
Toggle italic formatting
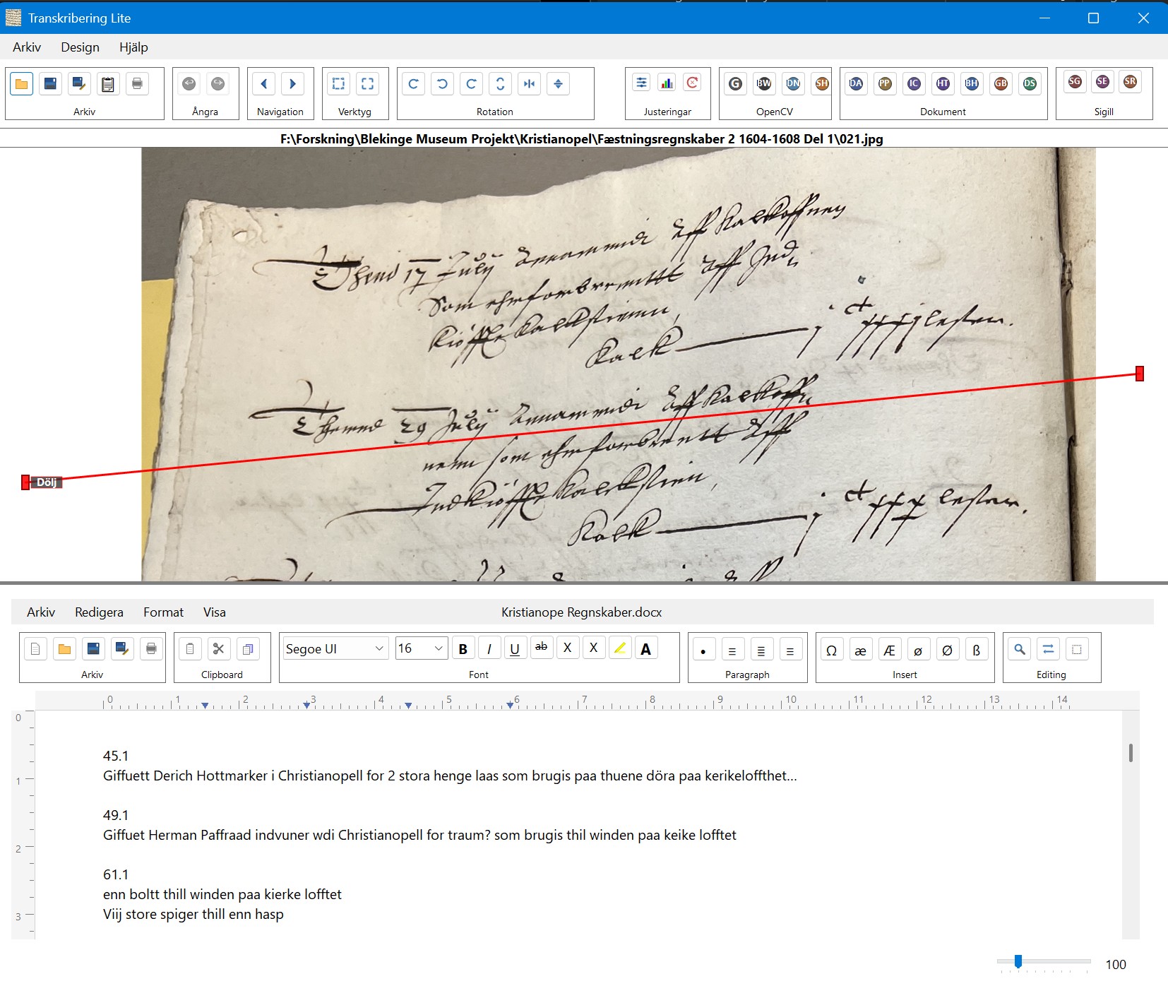[489, 649]
